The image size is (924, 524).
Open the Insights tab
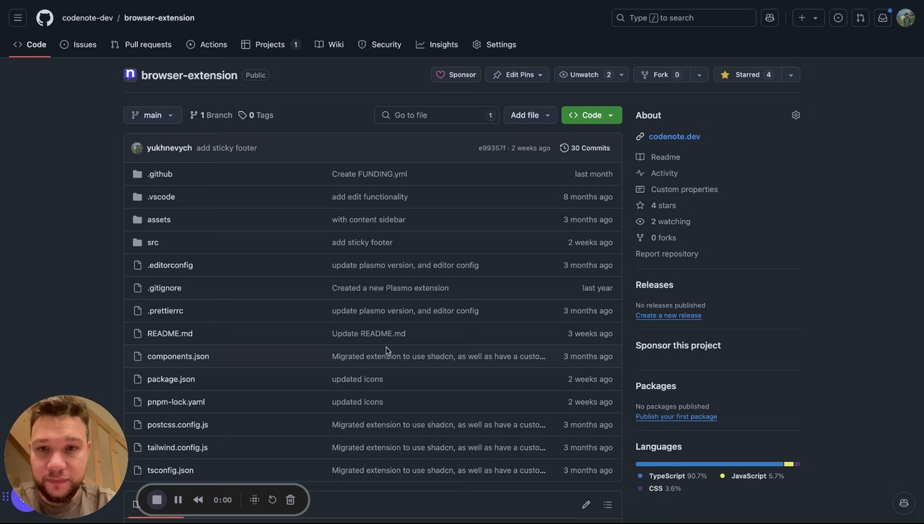pyautogui.click(x=437, y=45)
